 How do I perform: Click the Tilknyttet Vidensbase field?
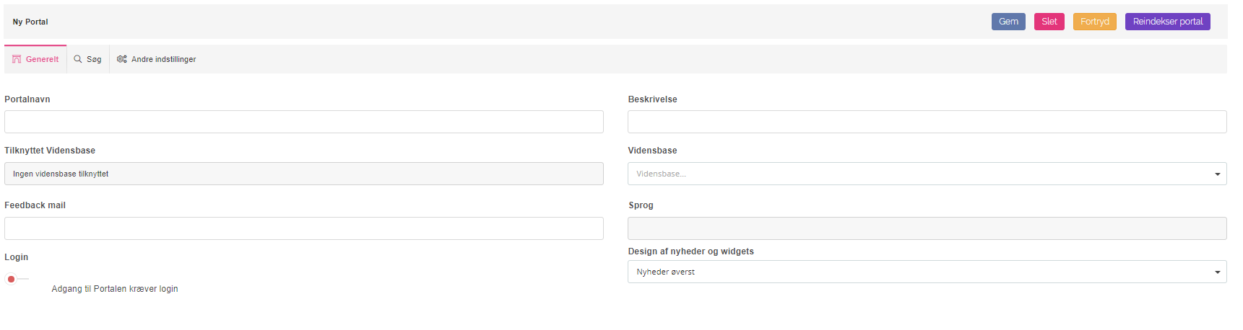tap(303, 174)
